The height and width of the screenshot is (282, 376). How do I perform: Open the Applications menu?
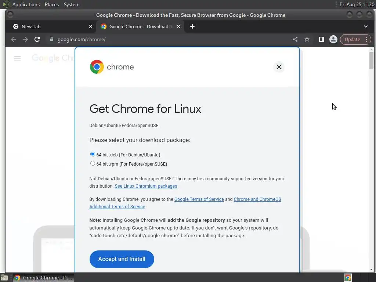click(x=26, y=4)
